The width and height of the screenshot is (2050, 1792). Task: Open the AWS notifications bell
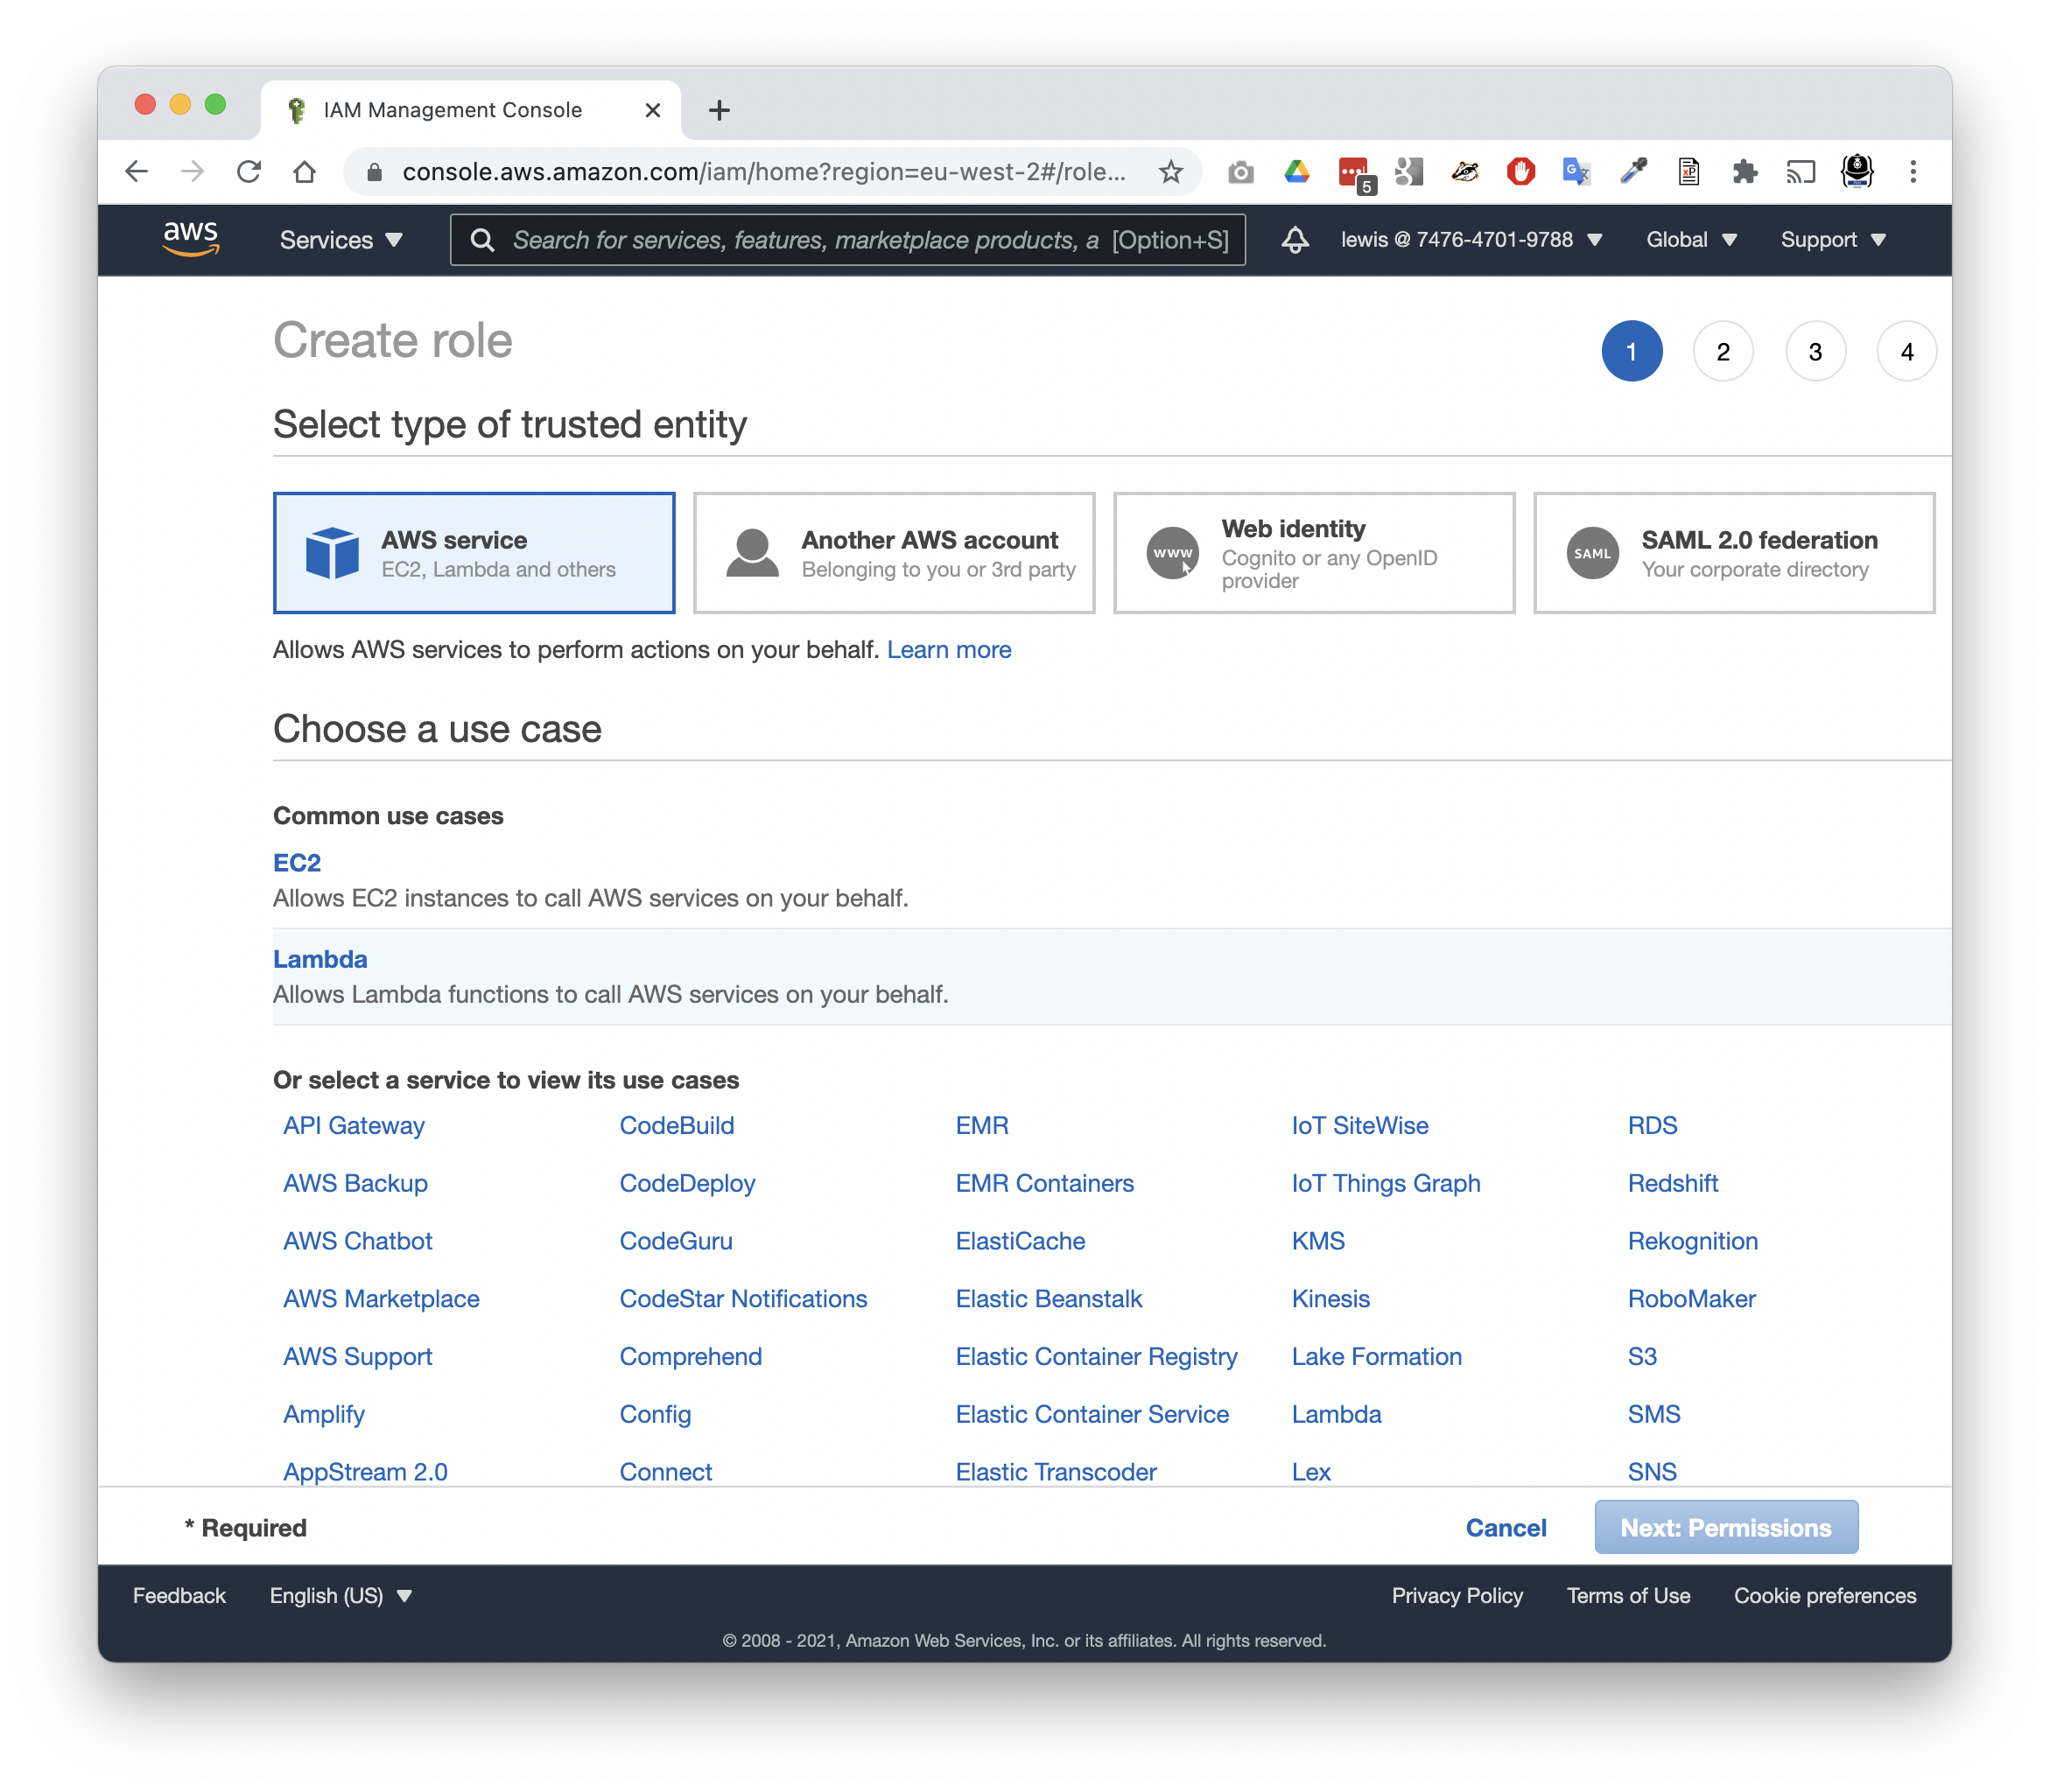click(1295, 240)
